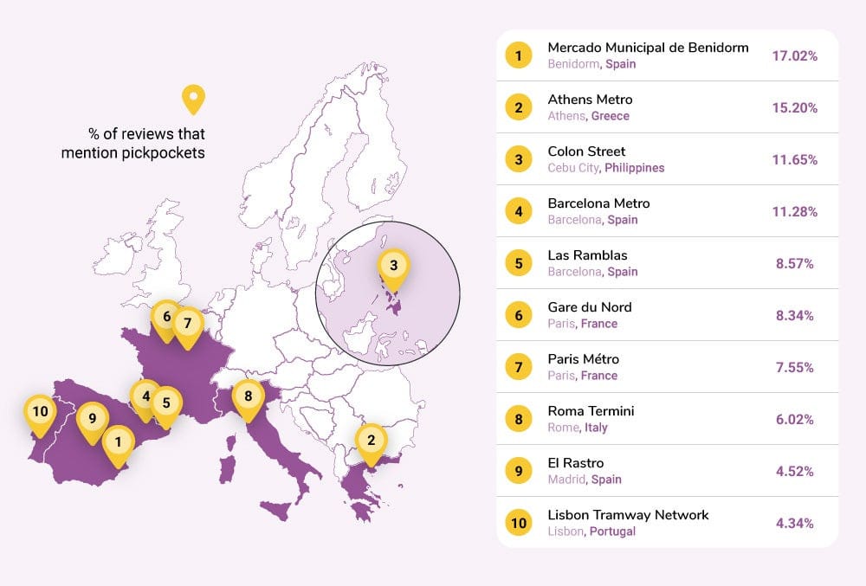Click pin 3 in the Philippines inset
The width and height of the screenshot is (866, 586).
pyautogui.click(x=393, y=265)
